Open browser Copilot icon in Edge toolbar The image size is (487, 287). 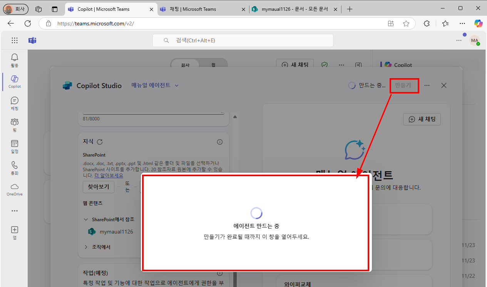click(478, 23)
